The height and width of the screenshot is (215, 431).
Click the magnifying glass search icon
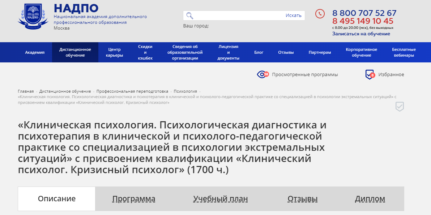189,15
